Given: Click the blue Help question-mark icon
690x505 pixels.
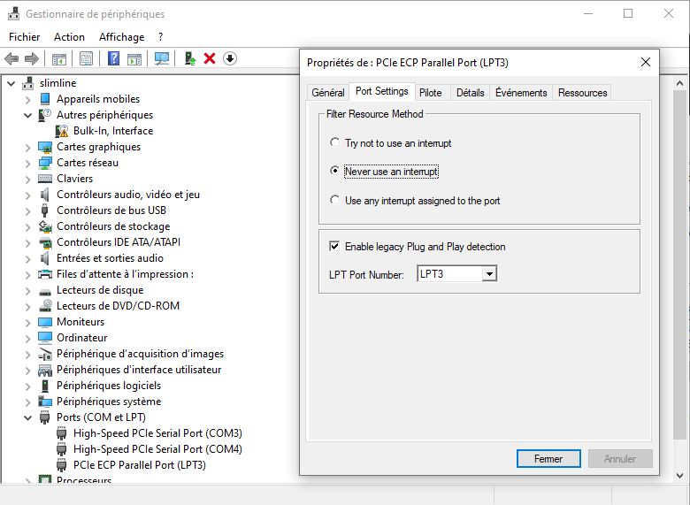Looking at the screenshot, I should pyautogui.click(x=113, y=58).
